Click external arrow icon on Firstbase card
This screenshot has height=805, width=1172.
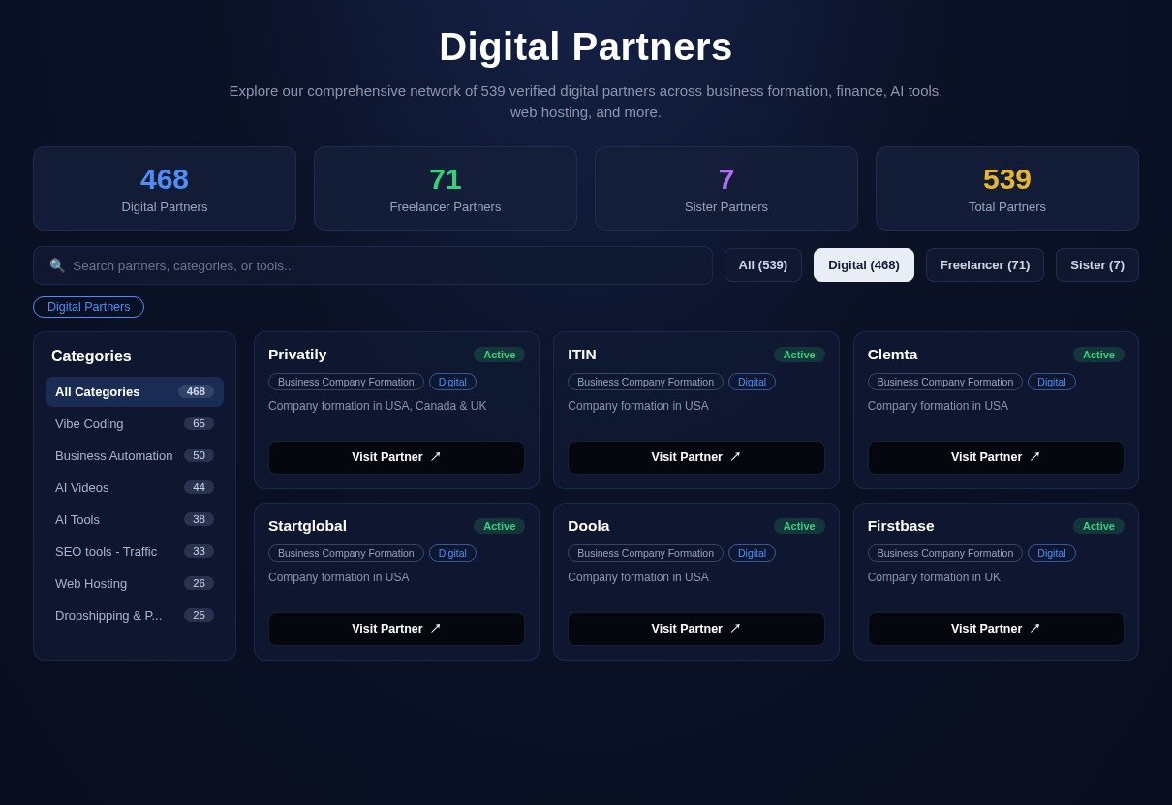[x=1034, y=628]
